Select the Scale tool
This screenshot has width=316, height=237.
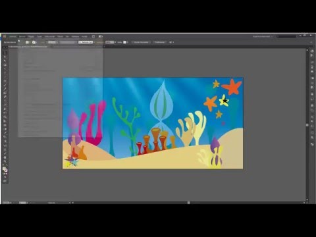pos(5,105)
